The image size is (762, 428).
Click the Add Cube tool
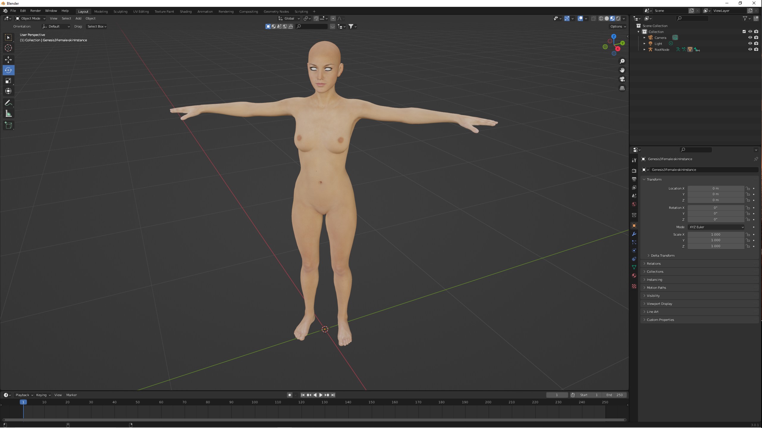pos(8,125)
